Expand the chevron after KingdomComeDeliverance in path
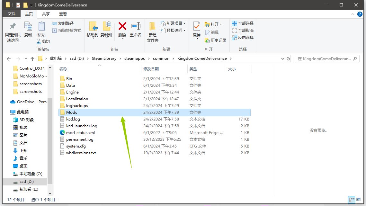 (x=231, y=58)
